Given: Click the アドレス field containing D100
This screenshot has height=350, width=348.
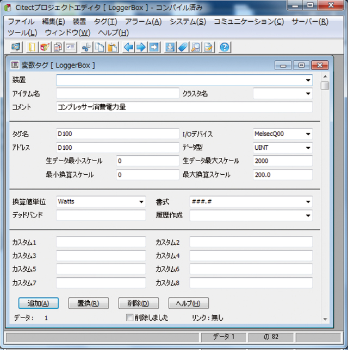Looking at the screenshot, I should click(x=117, y=148).
